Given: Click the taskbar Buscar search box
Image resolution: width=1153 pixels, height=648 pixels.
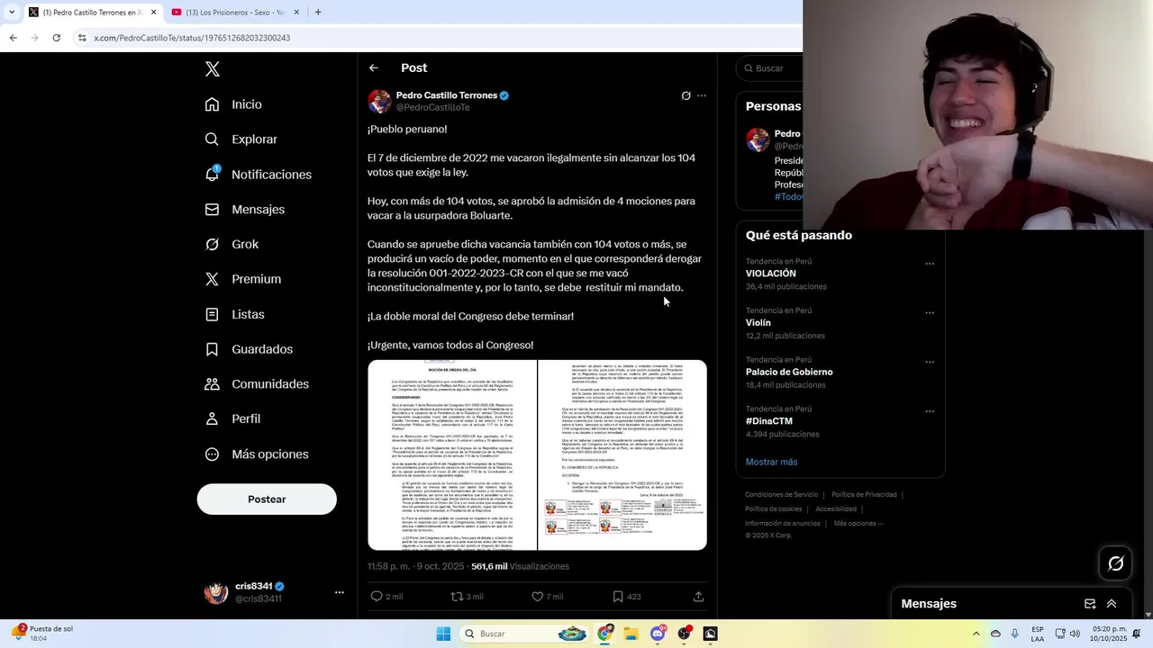Looking at the screenshot, I should tap(524, 634).
